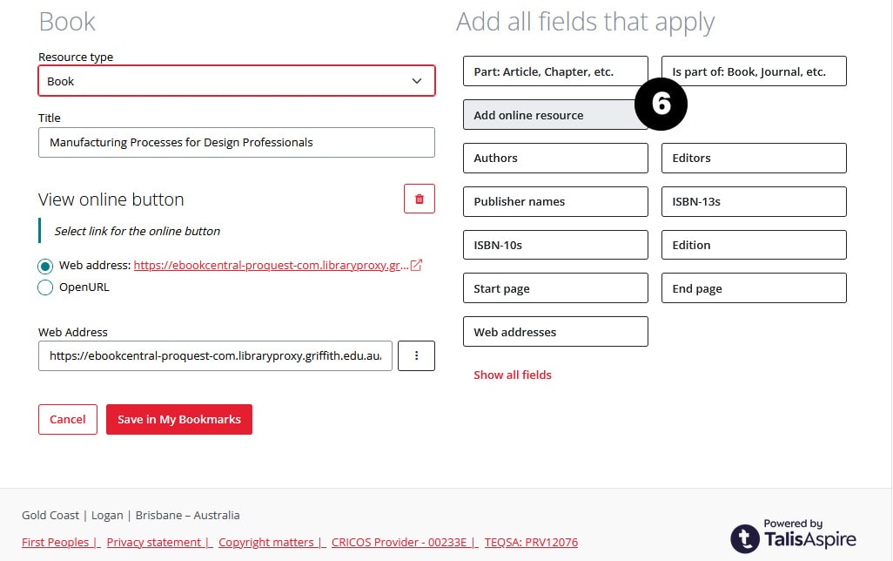Expand the Resource type dropdown
Screen dimensions: 893x561
tap(236, 81)
